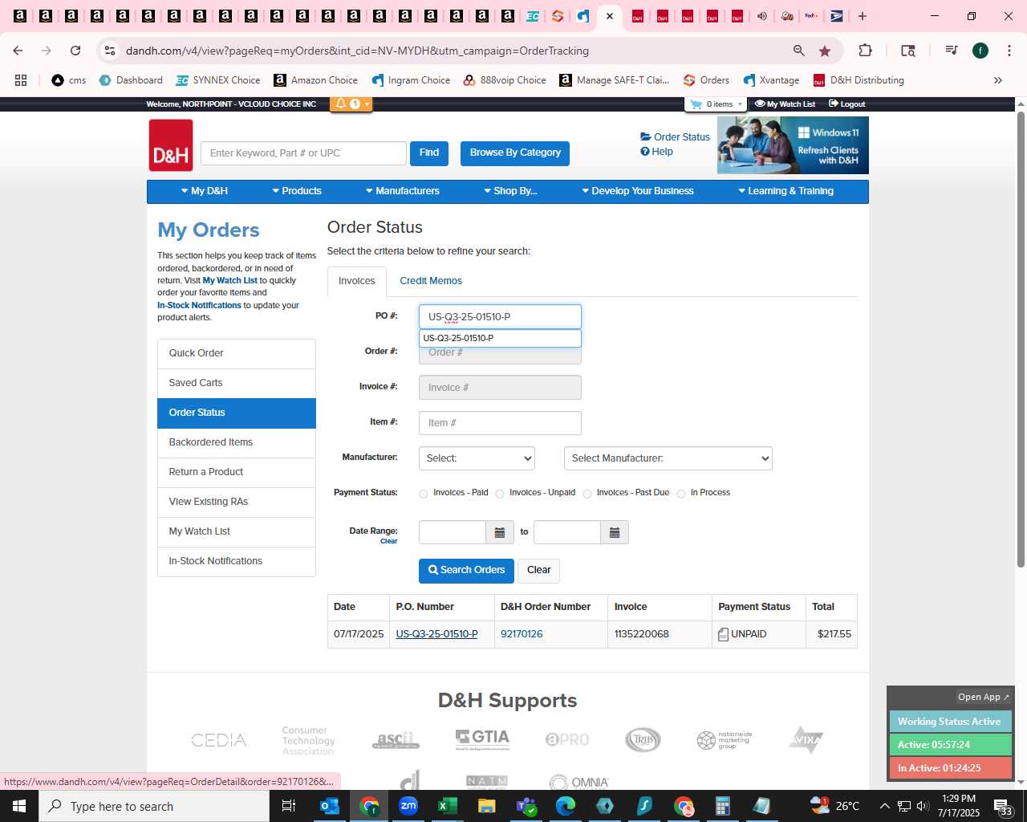Open the Select Manufacturer dropdown
The height and width of the screenshot is (822, 1027).
(668, 458)
